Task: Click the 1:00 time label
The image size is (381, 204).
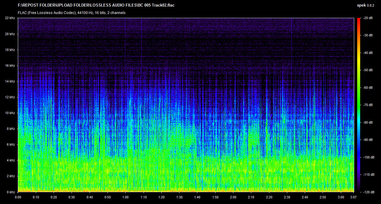Action: pos(126,197)
